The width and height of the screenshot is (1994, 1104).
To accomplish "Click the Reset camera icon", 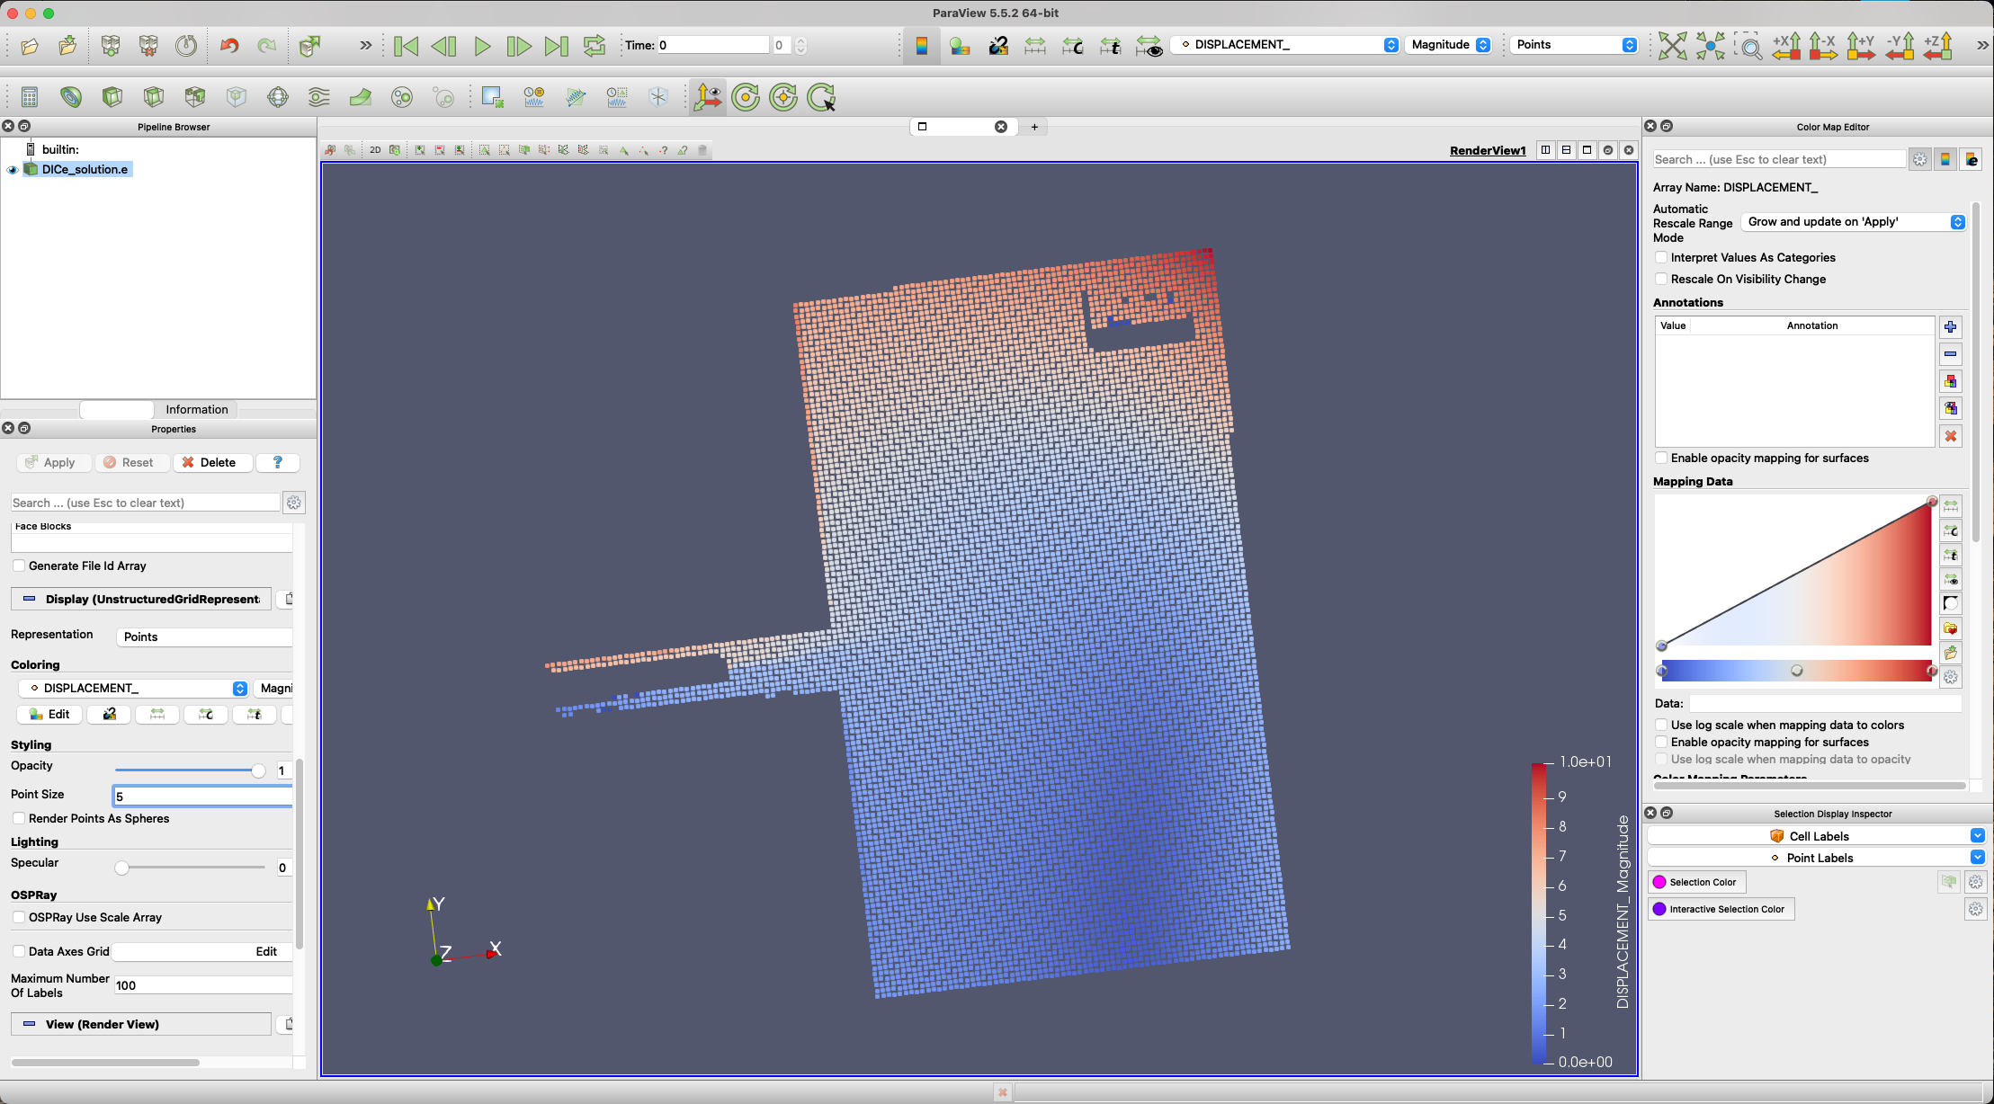I will 1672,46.
